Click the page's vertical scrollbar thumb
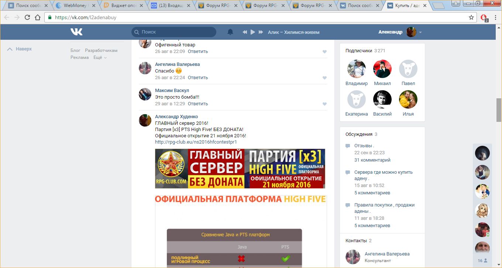This screenshot has height=268, width=502. click(x=499, y=110)
